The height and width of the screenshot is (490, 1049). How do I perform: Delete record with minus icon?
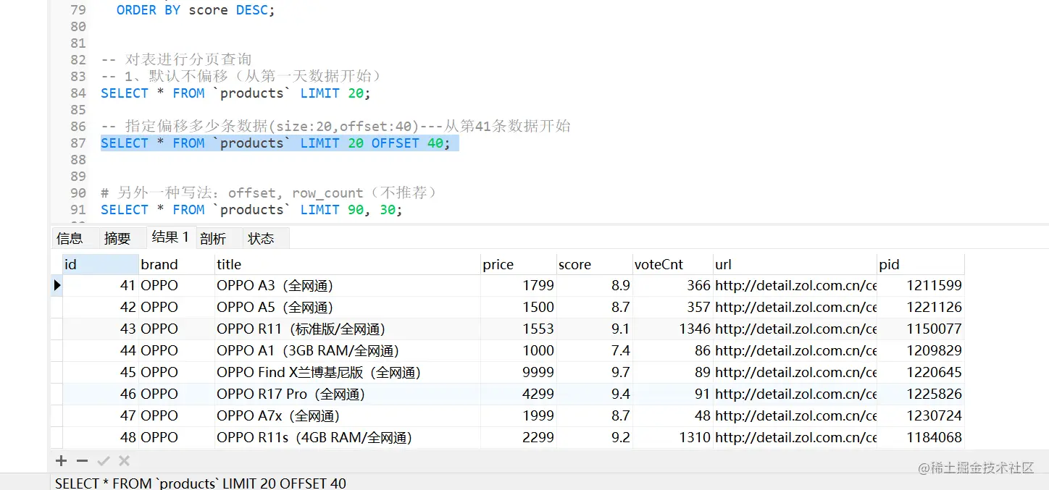[82, 461]
